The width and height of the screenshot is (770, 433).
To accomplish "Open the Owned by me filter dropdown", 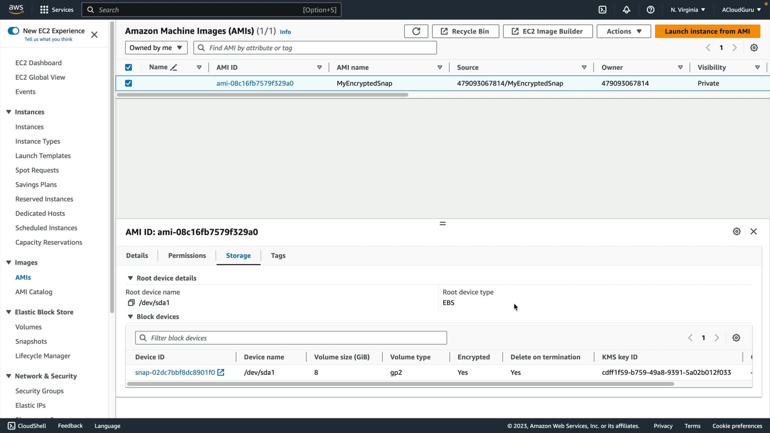I will [x=156, y=48].
